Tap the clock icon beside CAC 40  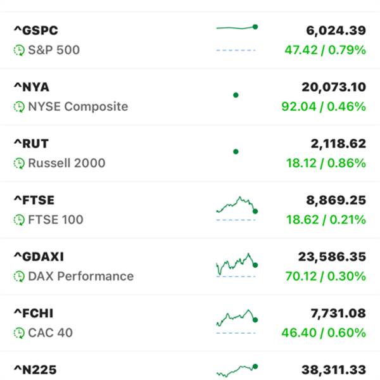[x=19, y=333]
